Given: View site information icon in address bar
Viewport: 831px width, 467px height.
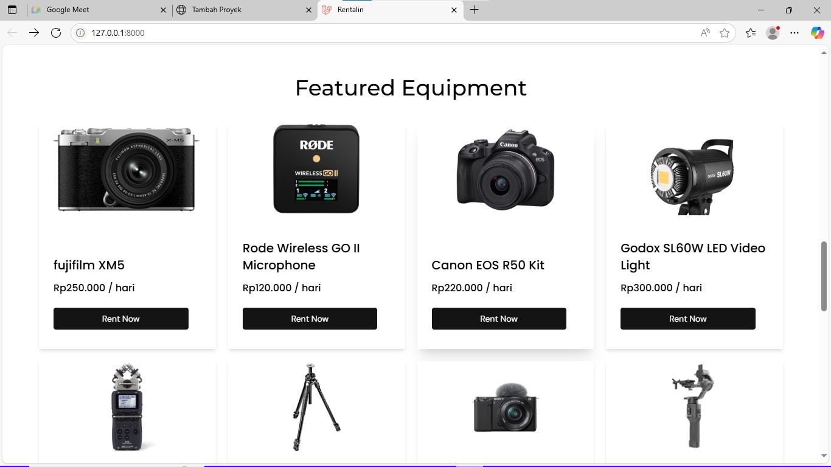Looking at the screenshot, I should 80,33.
